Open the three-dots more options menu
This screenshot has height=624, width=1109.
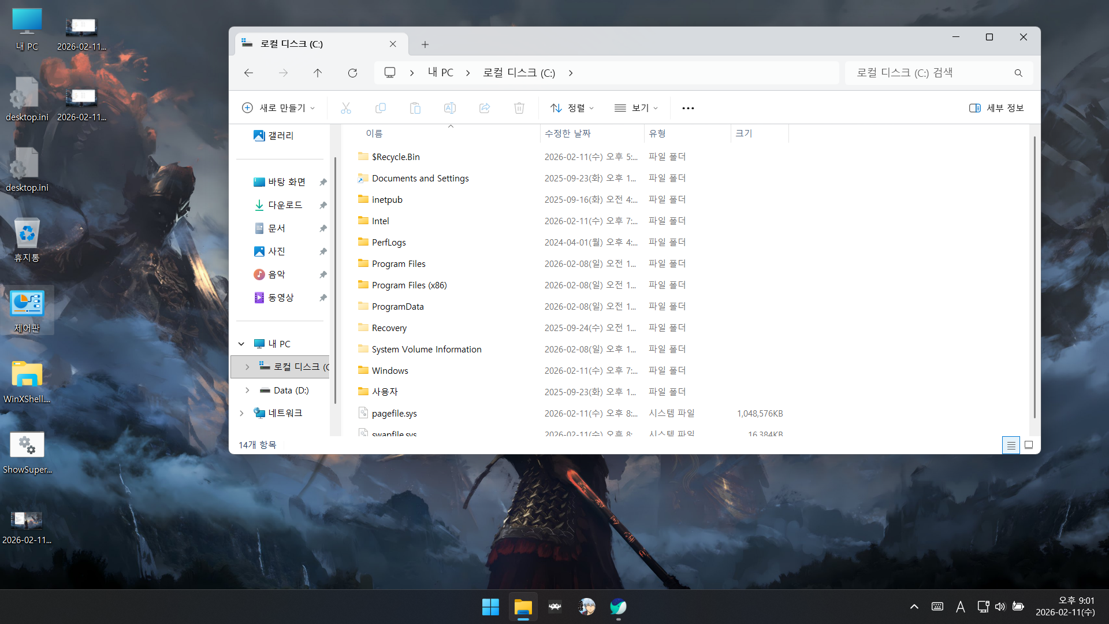pyautogui.click(x=688, y=108)
